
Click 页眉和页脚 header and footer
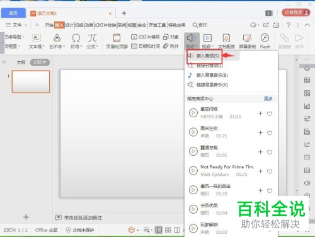point(117,41)
